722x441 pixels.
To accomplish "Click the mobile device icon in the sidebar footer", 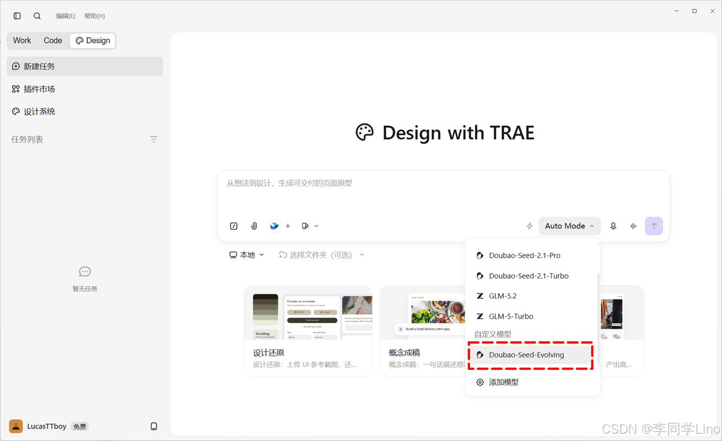I will [x=154, y=426].
